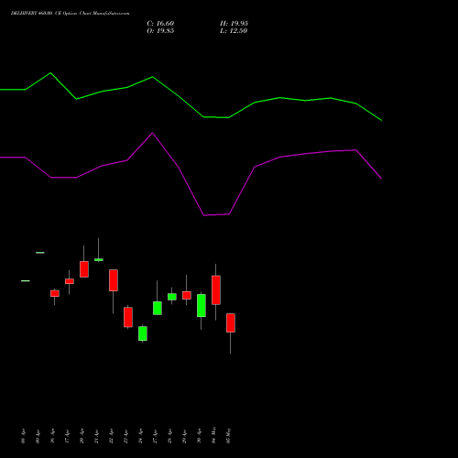Select the 05 May date label
Viewport: 458px width, 458px height.
pyautogui.click(x=229, y=435)
